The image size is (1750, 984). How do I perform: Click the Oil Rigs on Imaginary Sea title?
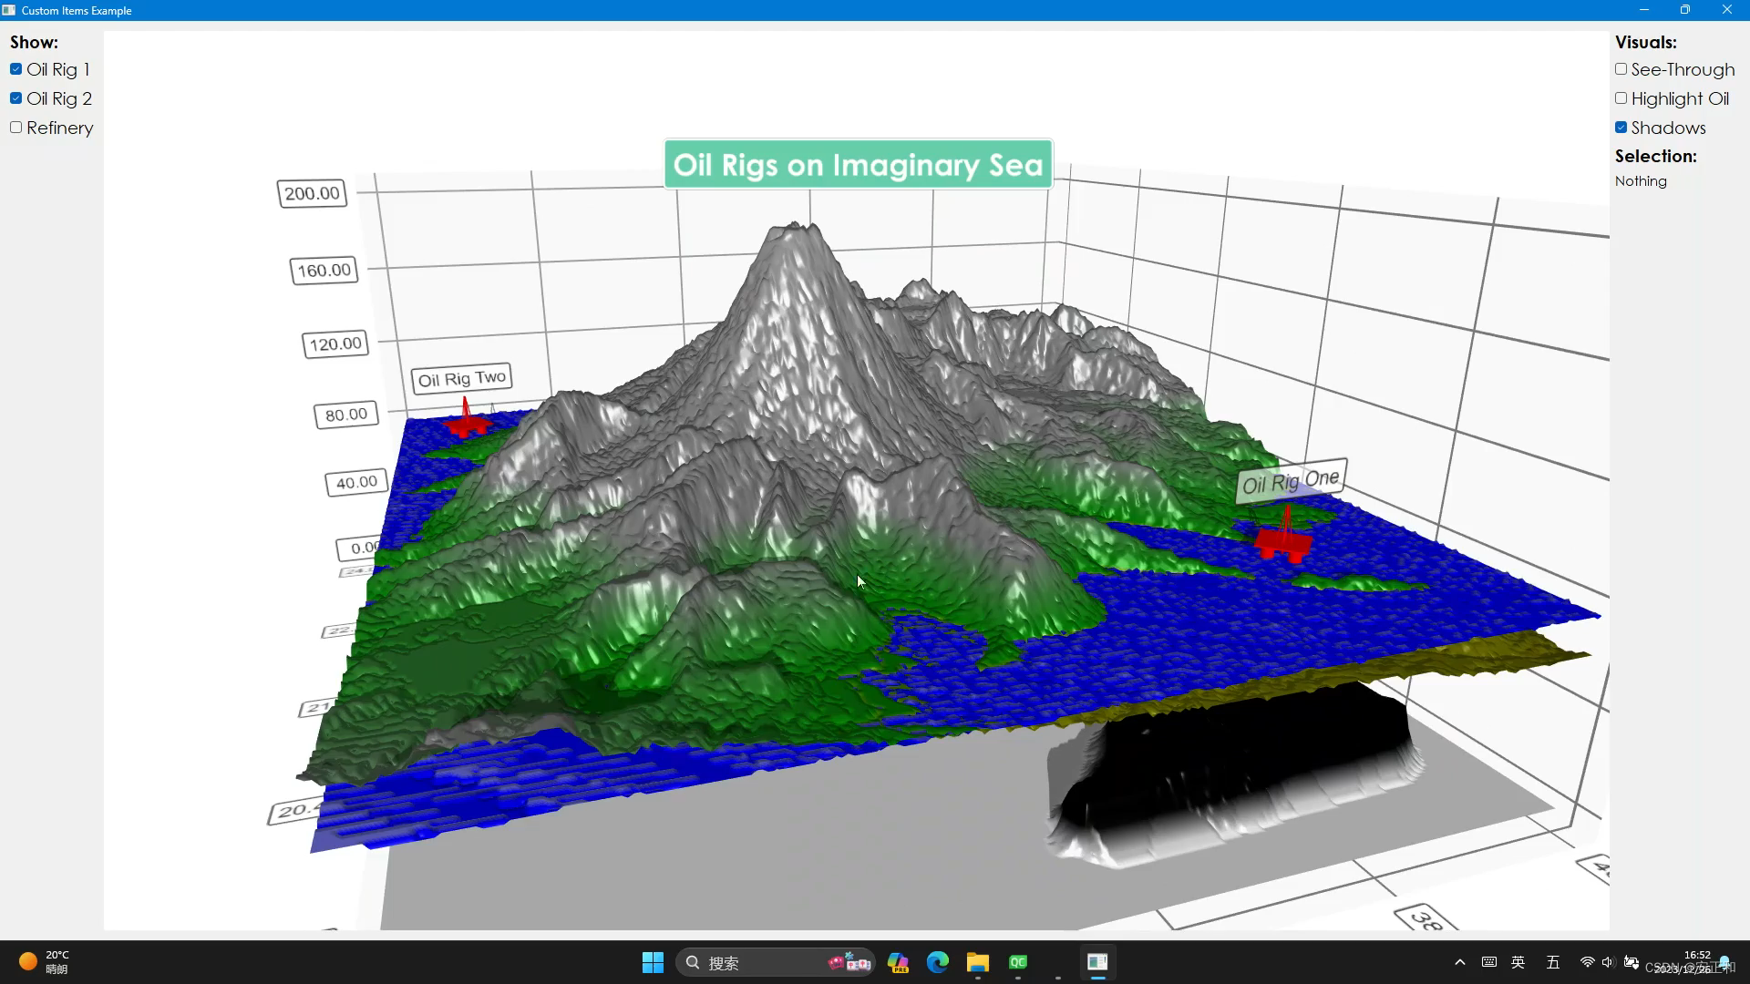tap(858, 165)
